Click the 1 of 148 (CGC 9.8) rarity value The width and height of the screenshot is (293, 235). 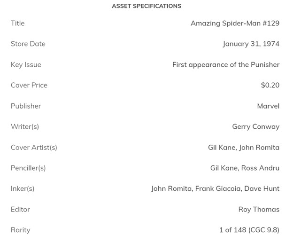249,230
